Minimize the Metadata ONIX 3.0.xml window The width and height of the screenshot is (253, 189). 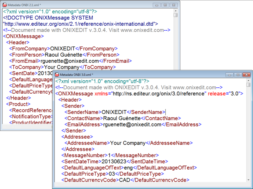coord(229,75)
